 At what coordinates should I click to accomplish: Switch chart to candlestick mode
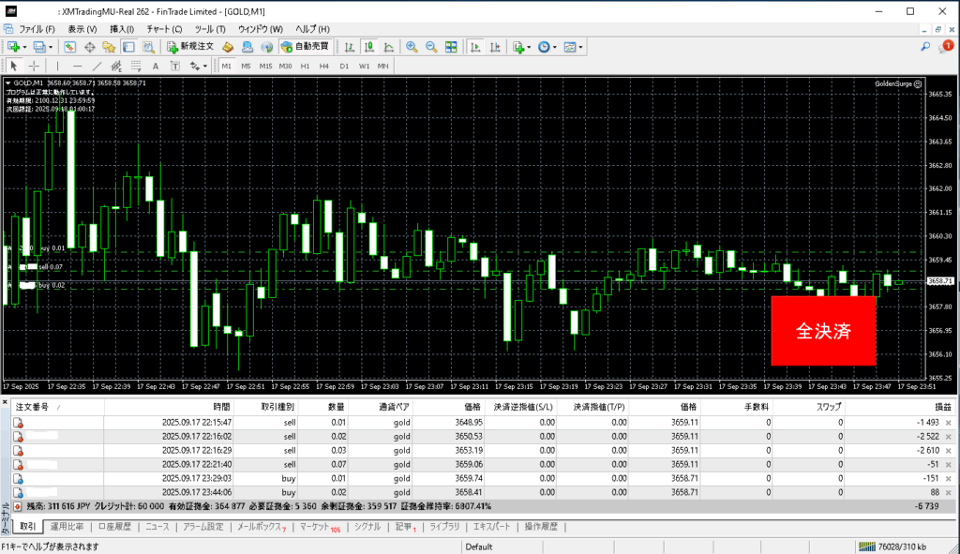pos(369,47)
